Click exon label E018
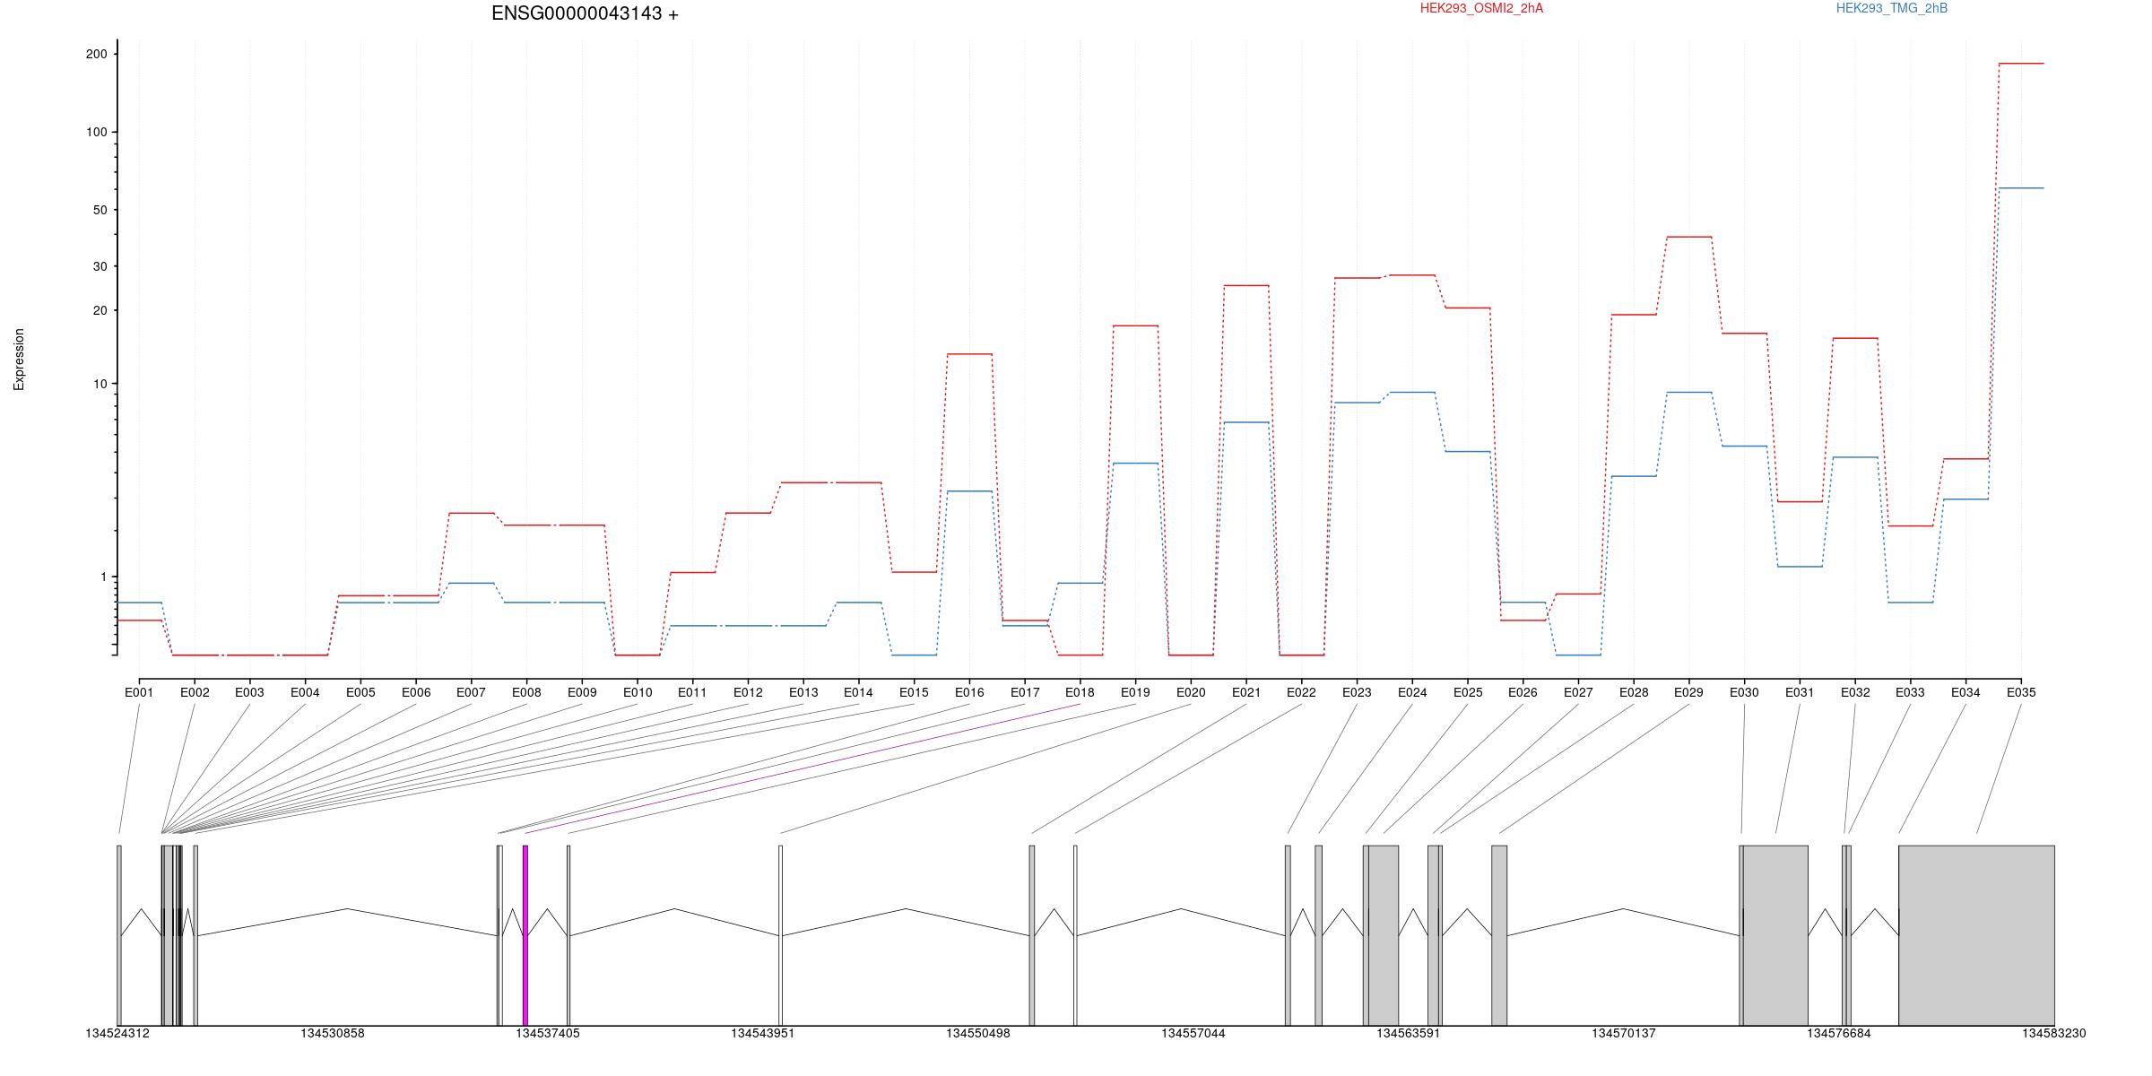 coord(1080,692)
